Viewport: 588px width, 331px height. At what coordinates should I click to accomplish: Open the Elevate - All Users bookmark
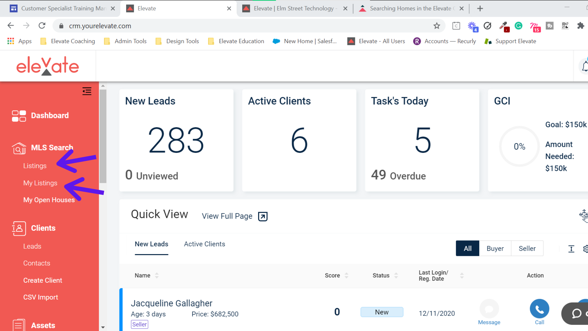(376, 41)
